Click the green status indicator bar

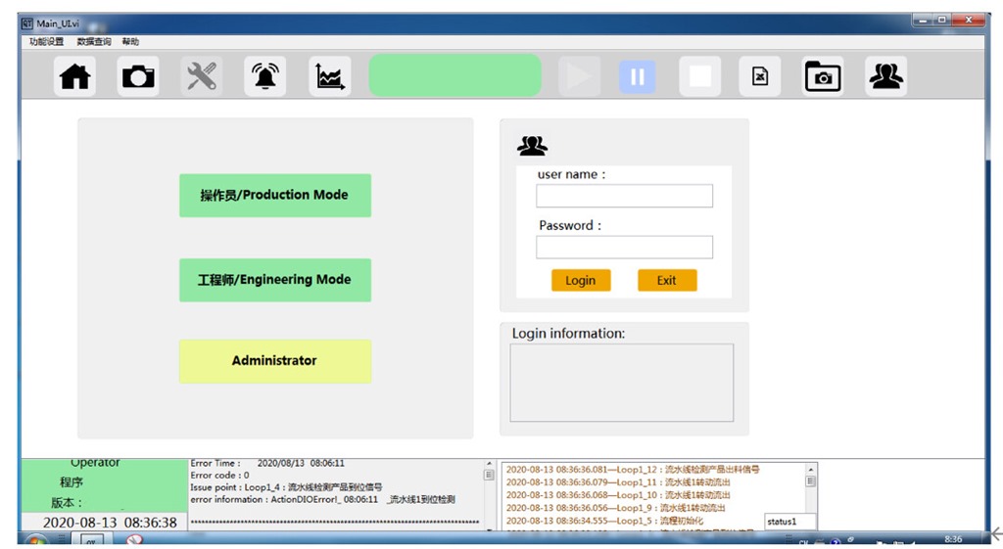click(455, 75)
